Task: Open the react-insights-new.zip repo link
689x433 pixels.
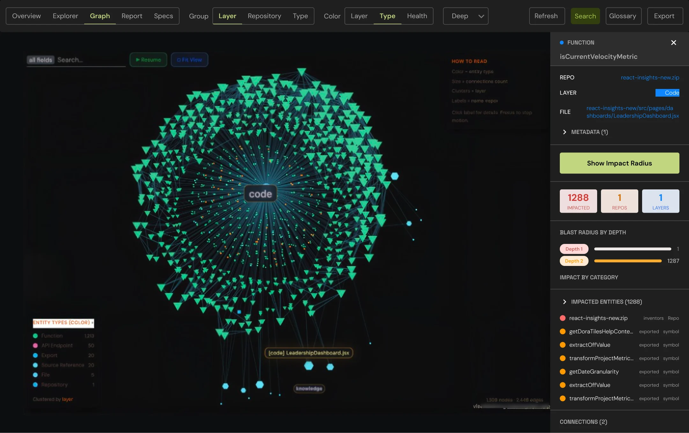Action: pos(650,77)
